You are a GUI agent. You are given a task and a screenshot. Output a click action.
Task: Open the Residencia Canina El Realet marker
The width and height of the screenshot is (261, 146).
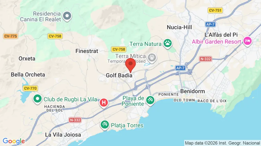[x=67, y=16]
